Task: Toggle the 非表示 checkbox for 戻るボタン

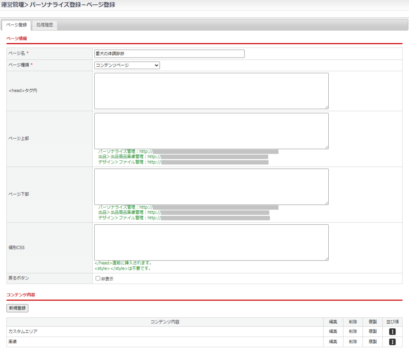Action: click(x=98, y=278)
